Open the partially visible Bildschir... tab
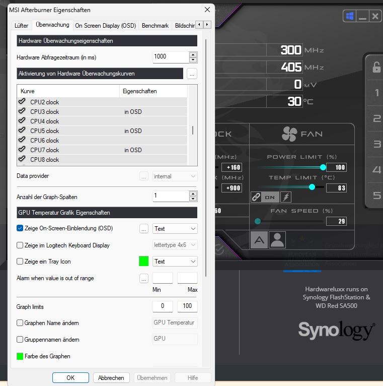 click(x=184, y=26)
